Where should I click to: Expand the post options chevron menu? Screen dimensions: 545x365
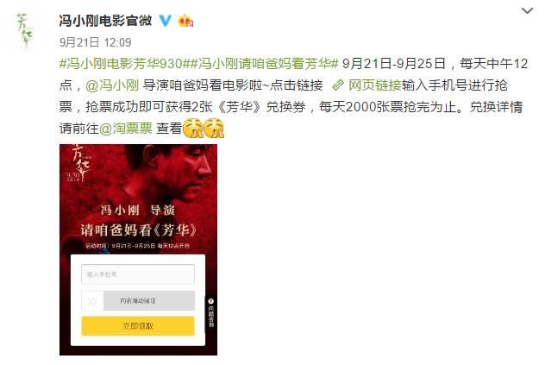pyautogui.click(x=527, y=11)
